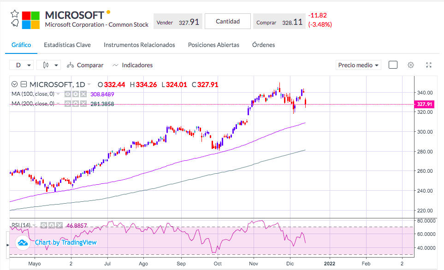Expand the MICROSOFT, 1D legend arrow
This screenshot has height=270, width=444.
tap(89, 84)
